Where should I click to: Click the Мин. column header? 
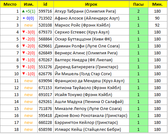pos(158,4)
